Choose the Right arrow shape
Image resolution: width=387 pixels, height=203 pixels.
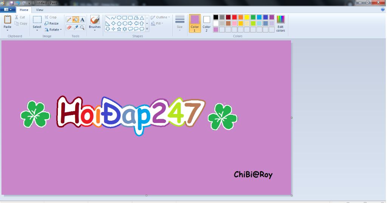tap(130, 23)
